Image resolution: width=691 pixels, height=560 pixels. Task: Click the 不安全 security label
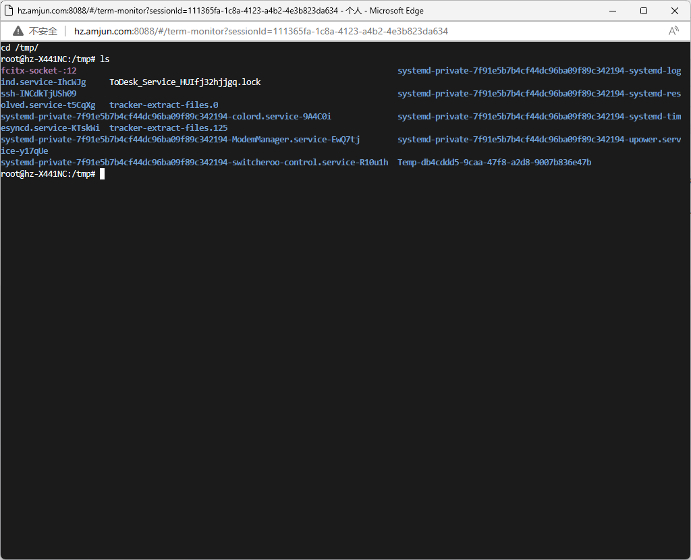[x=43, y=31]
